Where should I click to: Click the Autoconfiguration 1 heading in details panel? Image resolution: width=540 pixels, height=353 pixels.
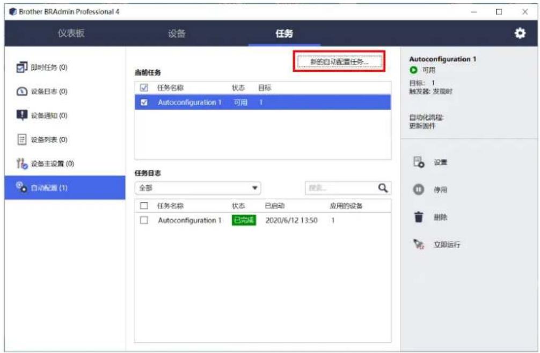(x=442, y=59)
